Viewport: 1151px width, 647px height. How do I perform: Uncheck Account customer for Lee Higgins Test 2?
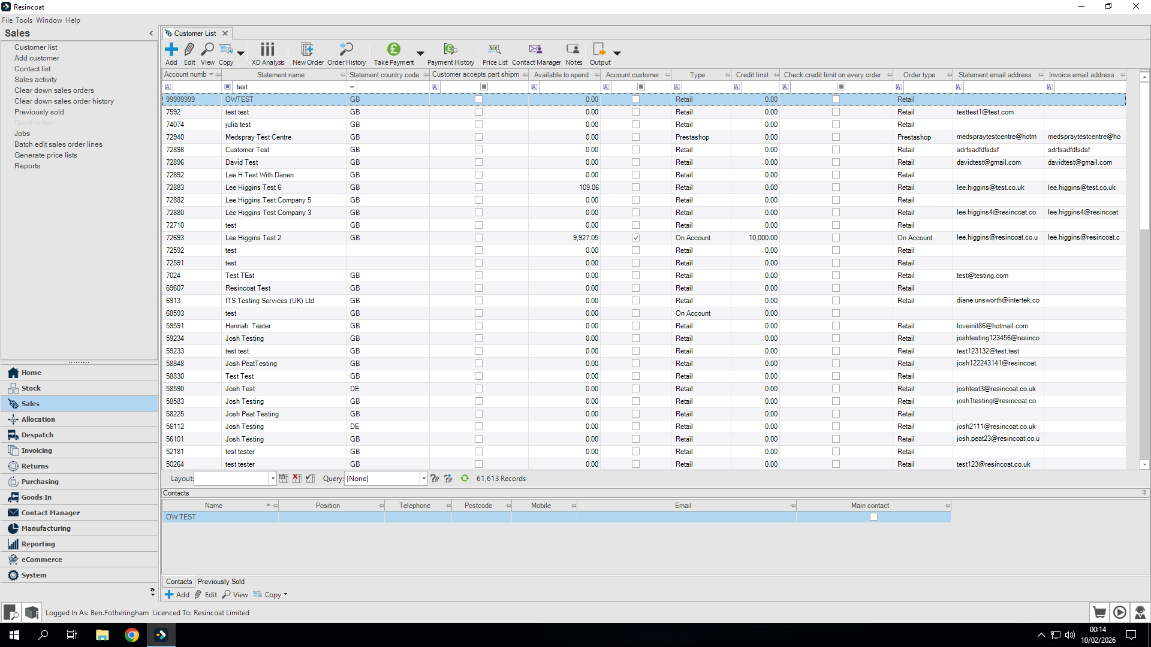635,238
